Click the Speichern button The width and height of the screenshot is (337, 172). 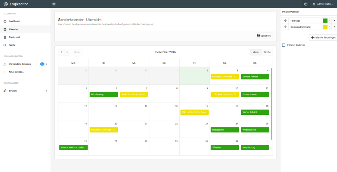(x=264, y=36)
